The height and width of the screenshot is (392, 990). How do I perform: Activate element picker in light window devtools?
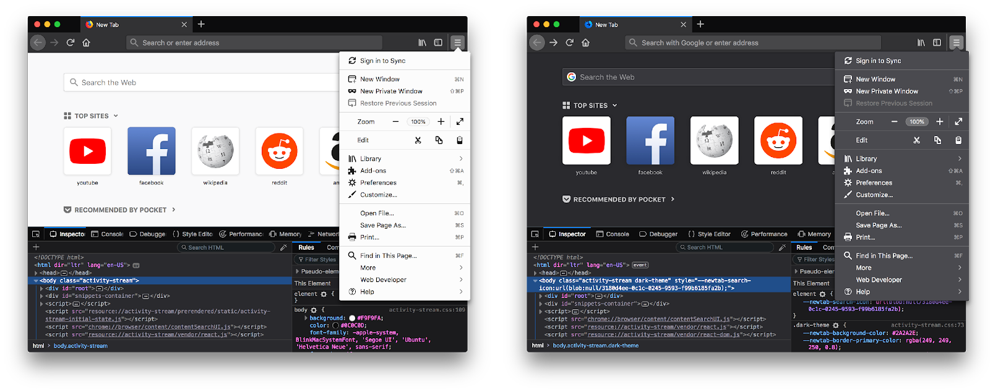click(x=36, y=234)
